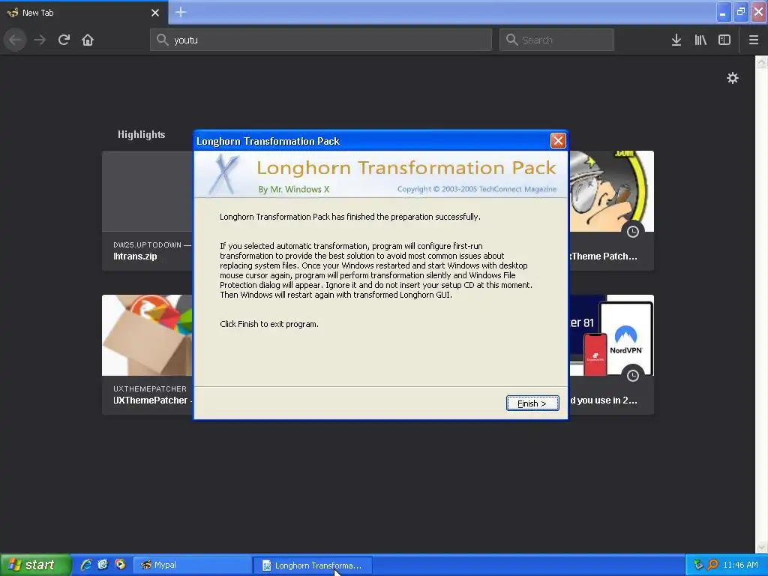The width and height of the screenshot is (768, 576).
Task: Toggle the sidebar panel icon
Action: pyautogui.click(x=724, y=40)
